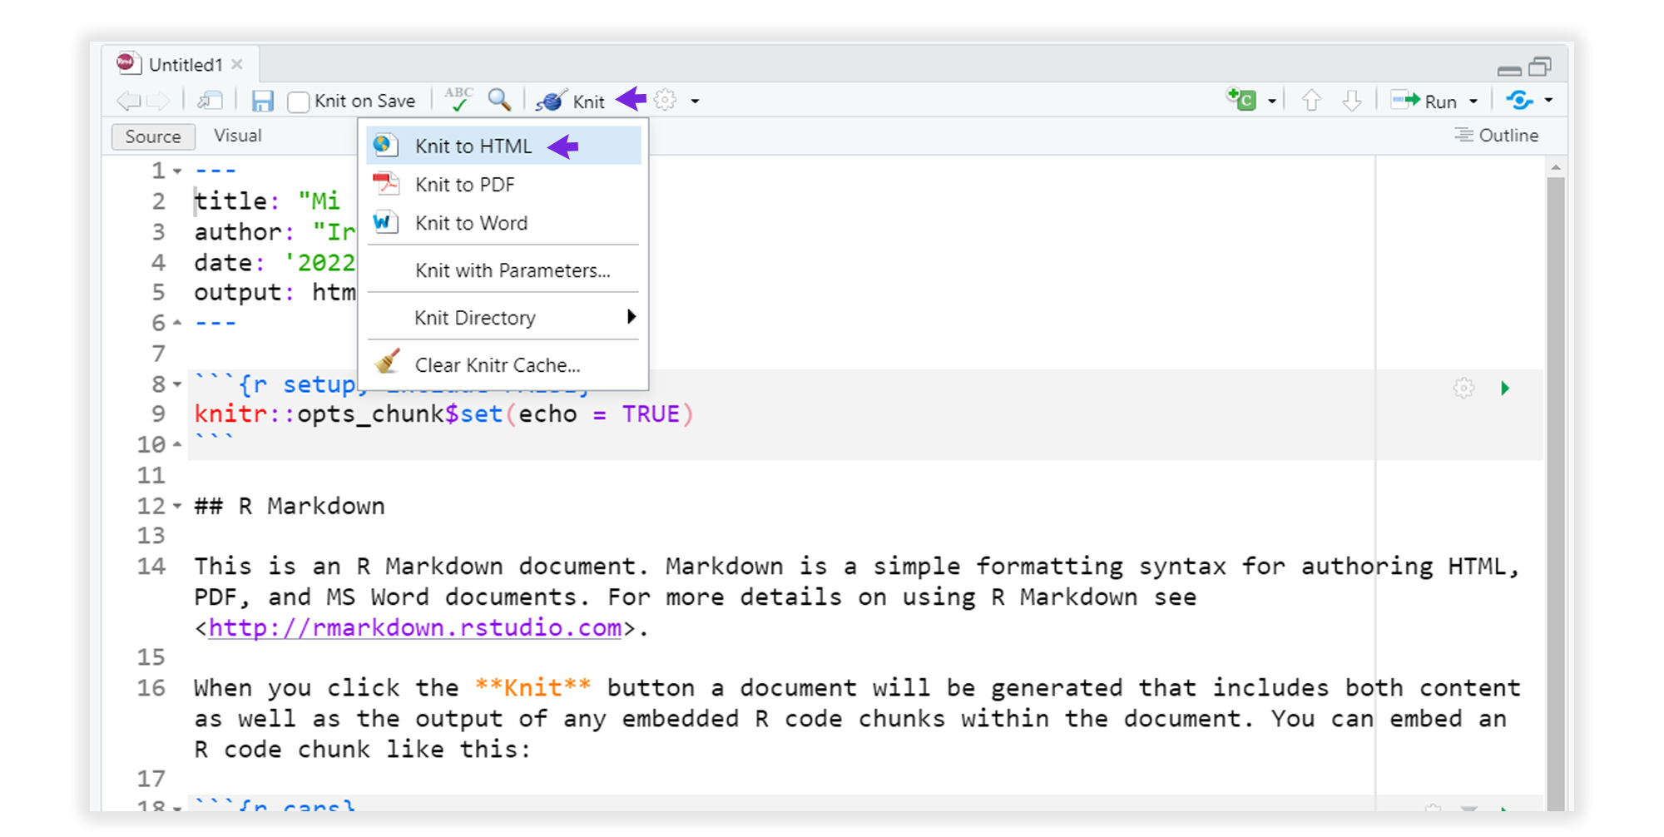Image resolution: width=1664 pixels, height=837 pixels.
Task: Click scrollbar up arrow at top
Action: pyautogui.click(x=1555, y=167)
